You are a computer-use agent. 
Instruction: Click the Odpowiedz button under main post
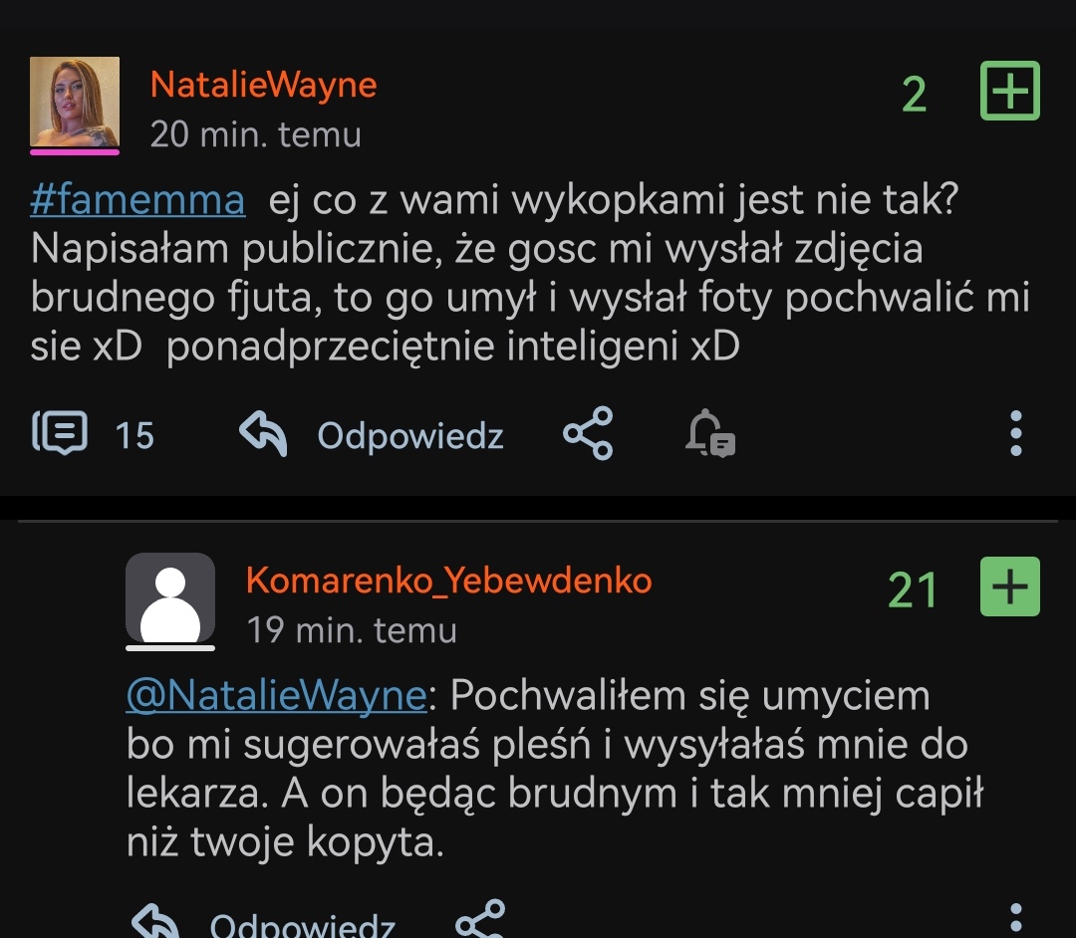(x=409, y=435)
